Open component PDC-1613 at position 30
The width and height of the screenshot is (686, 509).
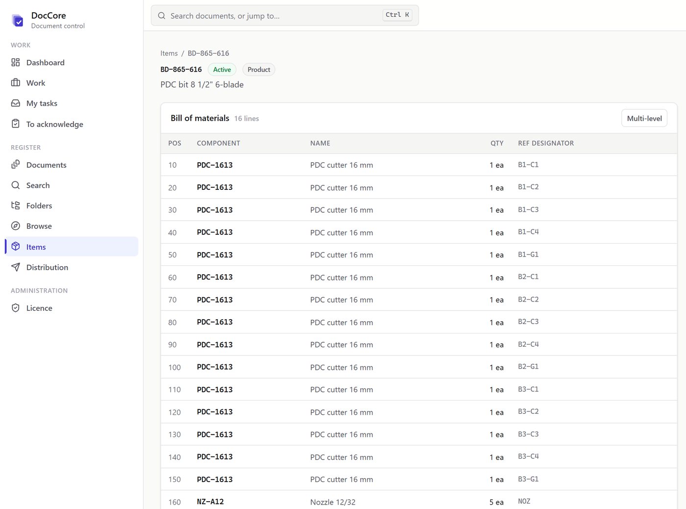(215, 210)
